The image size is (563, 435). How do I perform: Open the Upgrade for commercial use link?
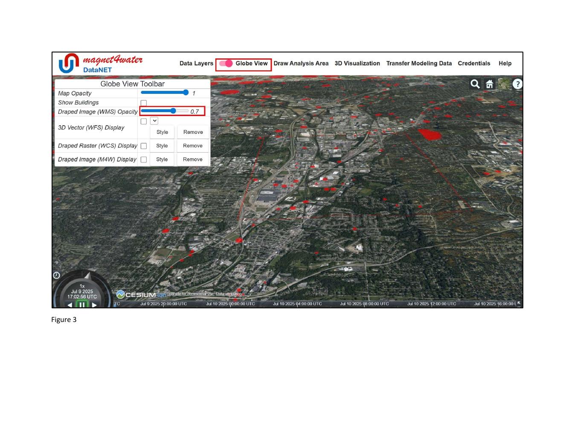coord(190,294)
